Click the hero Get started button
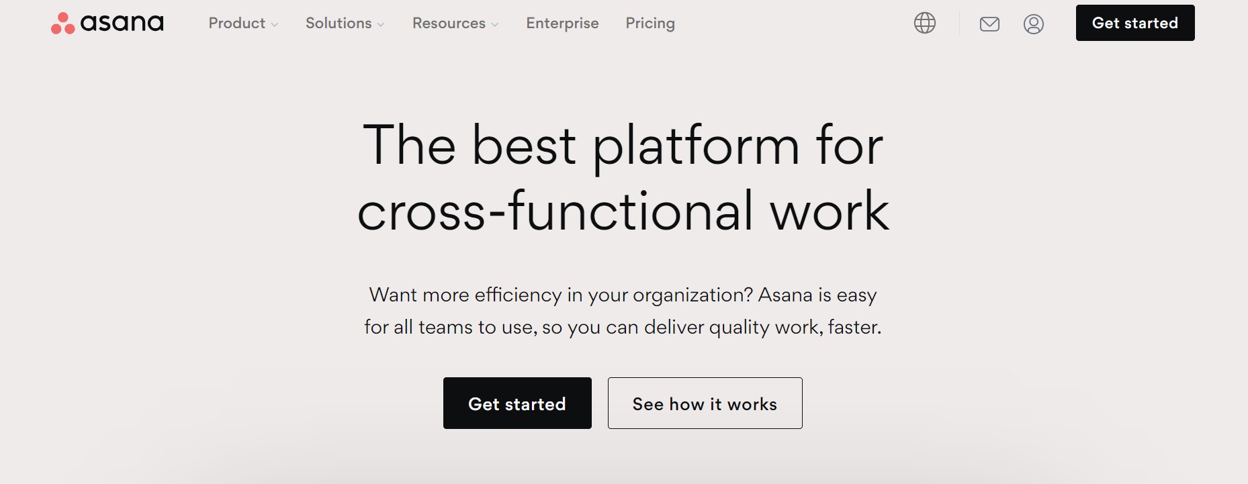Screen dimensions: 1248x484 pos(517,403)
